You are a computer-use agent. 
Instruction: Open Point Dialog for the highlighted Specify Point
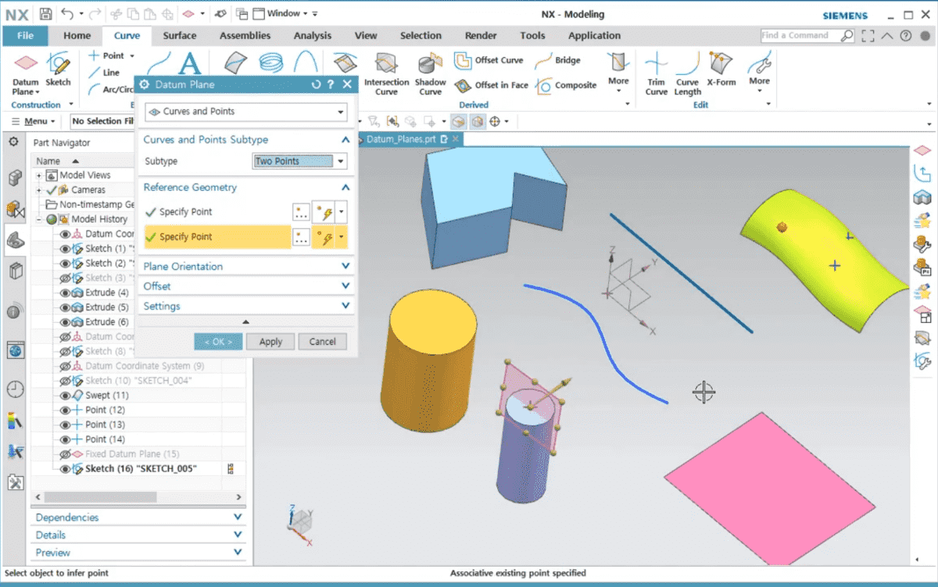301,237
